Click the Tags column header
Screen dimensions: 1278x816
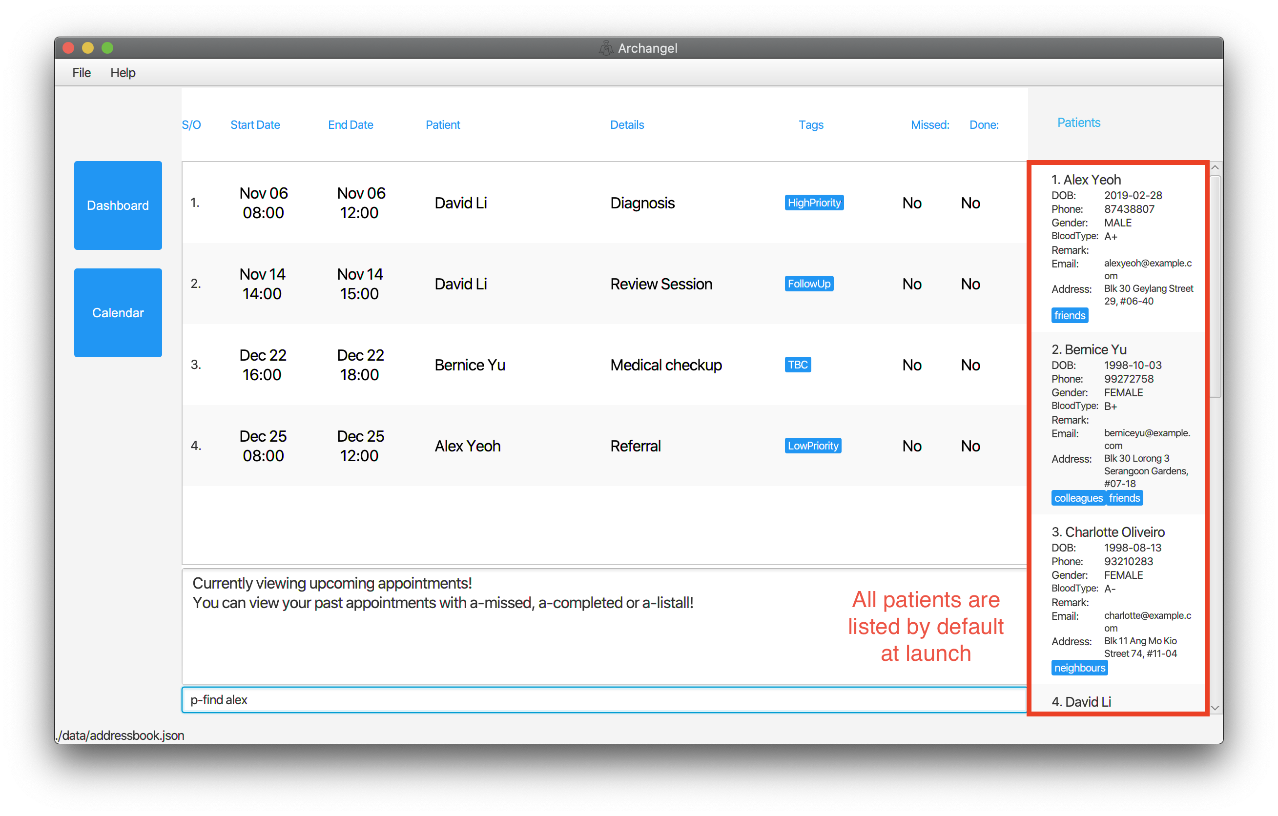811,124
